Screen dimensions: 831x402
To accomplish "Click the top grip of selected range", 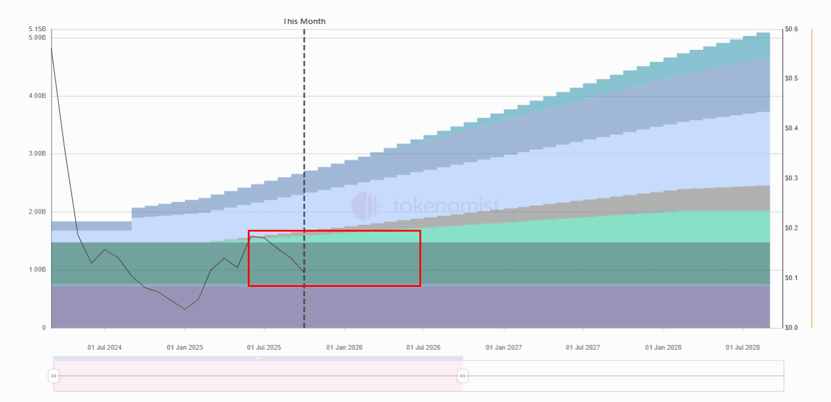I will (x=258, y=358).
